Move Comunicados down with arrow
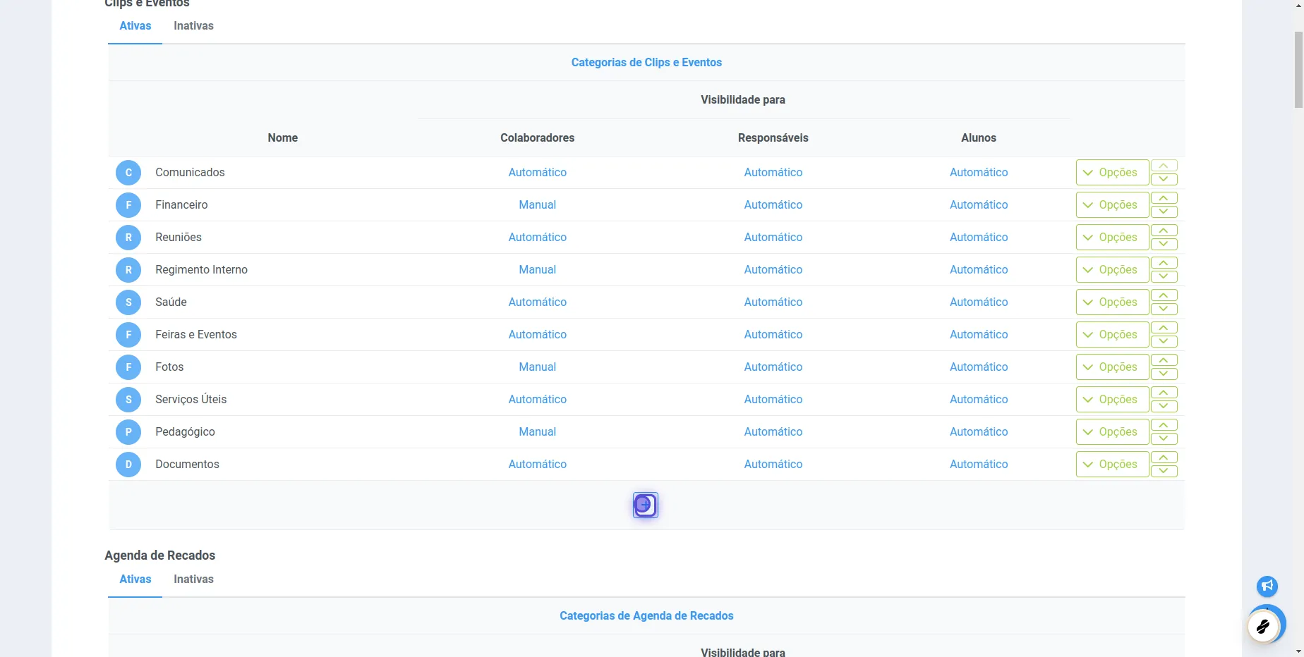This screenshot has width=1304, height=657. (1164, 179)
